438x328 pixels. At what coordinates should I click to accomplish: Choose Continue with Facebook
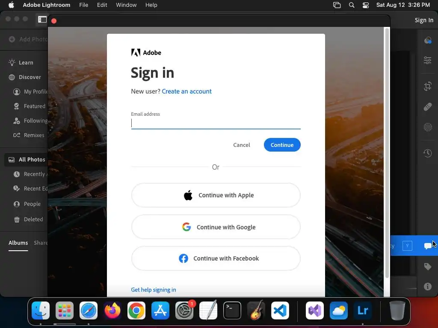click(216, 258)
